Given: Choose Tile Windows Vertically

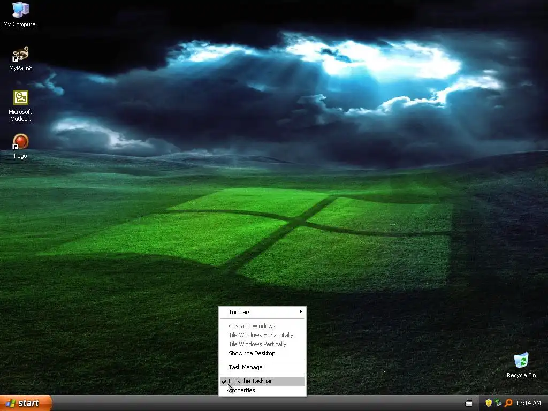Looking at the screenshot, I should point(262,344).
